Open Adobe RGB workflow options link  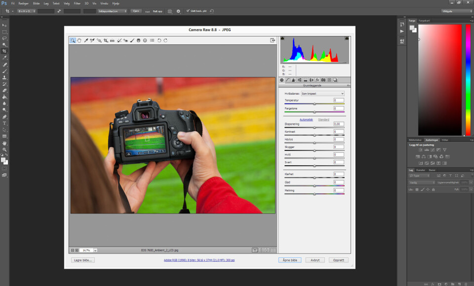[x=199, y=260]
